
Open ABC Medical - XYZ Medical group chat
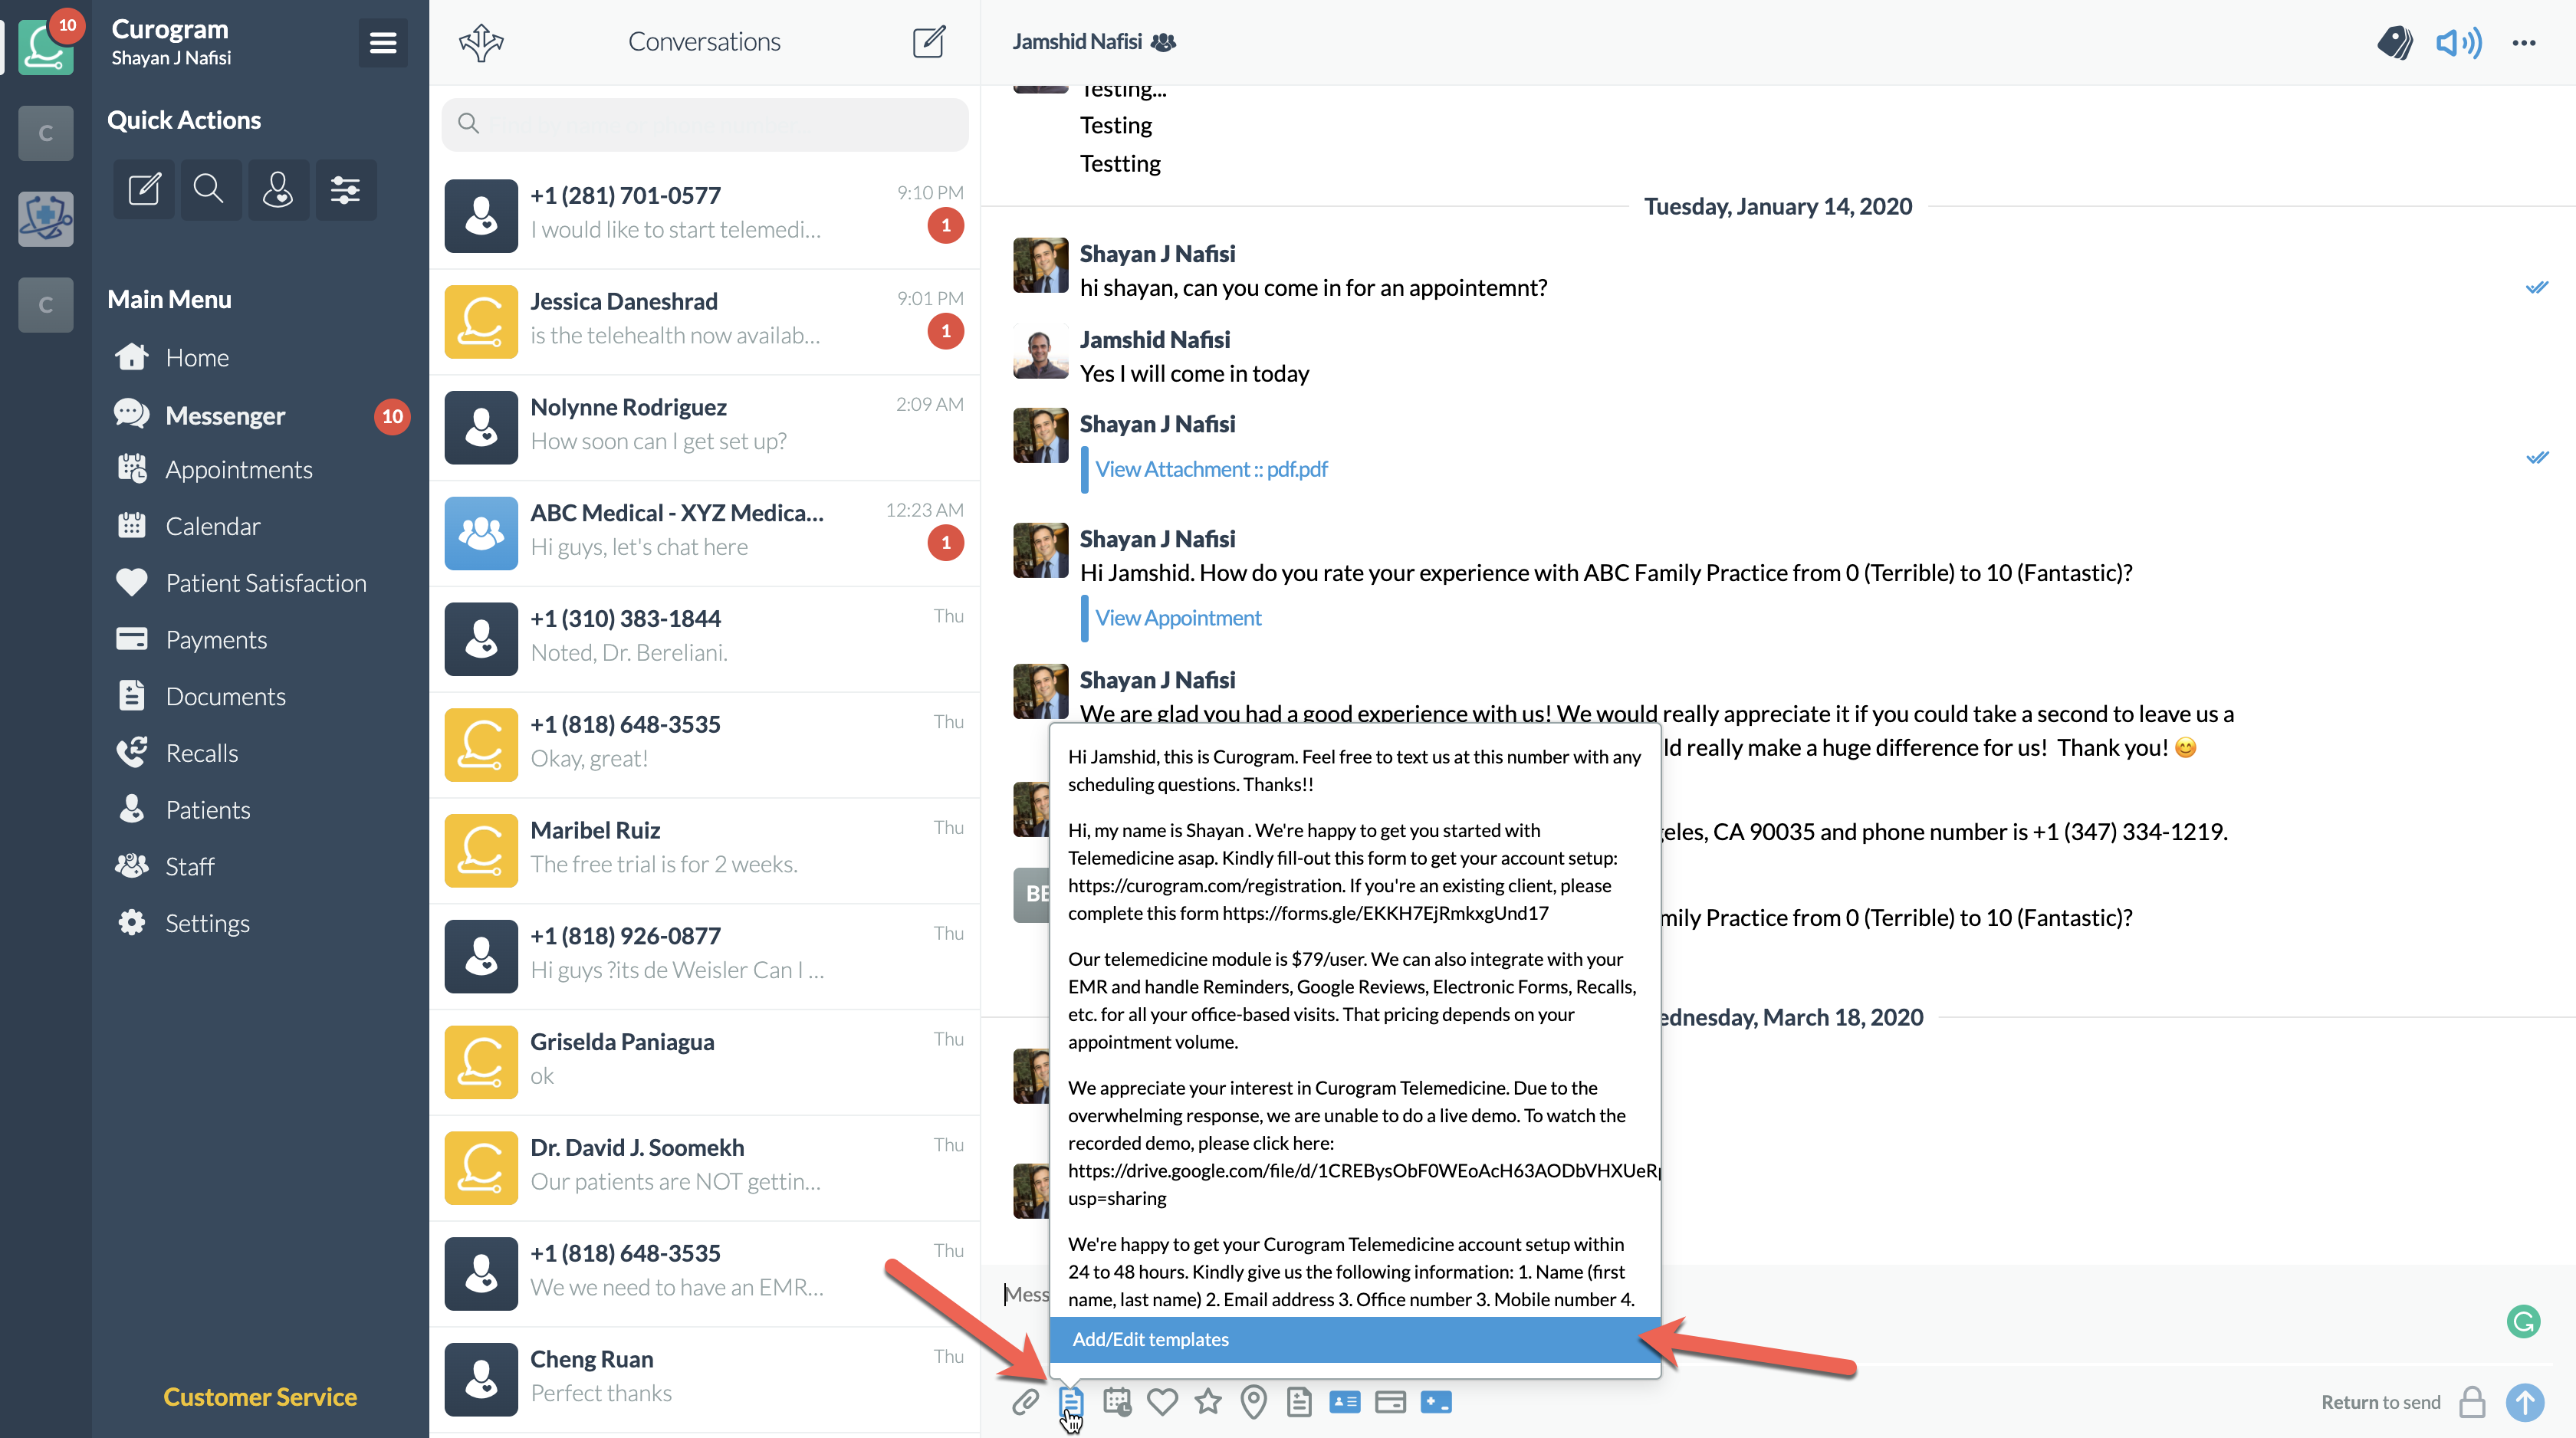click(705, 534)
